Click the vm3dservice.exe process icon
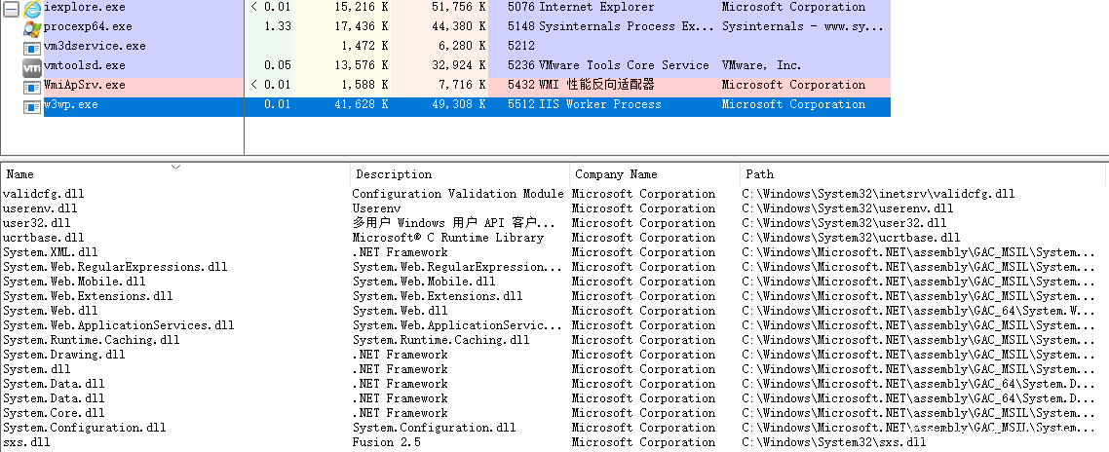 pyautogui.click(x=32, y=47)
